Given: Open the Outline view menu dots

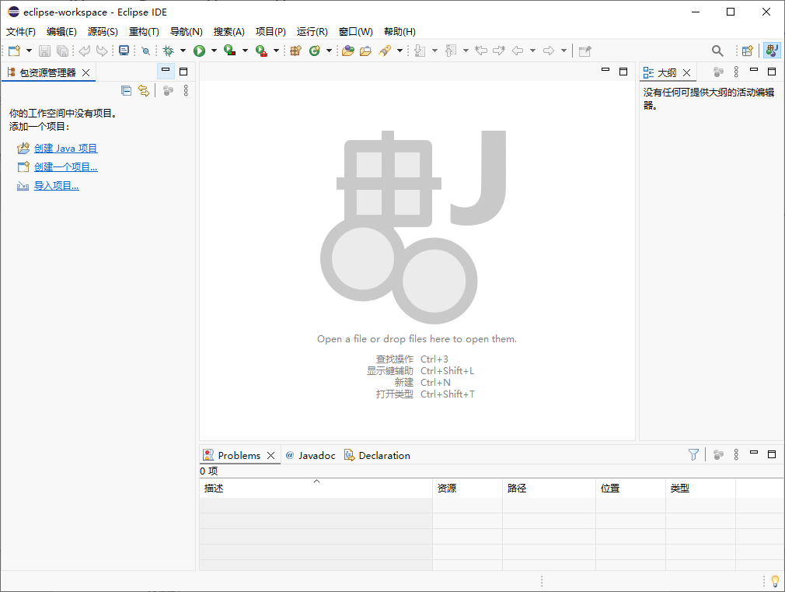Looking at the screenshot, I should coord(736,72).
